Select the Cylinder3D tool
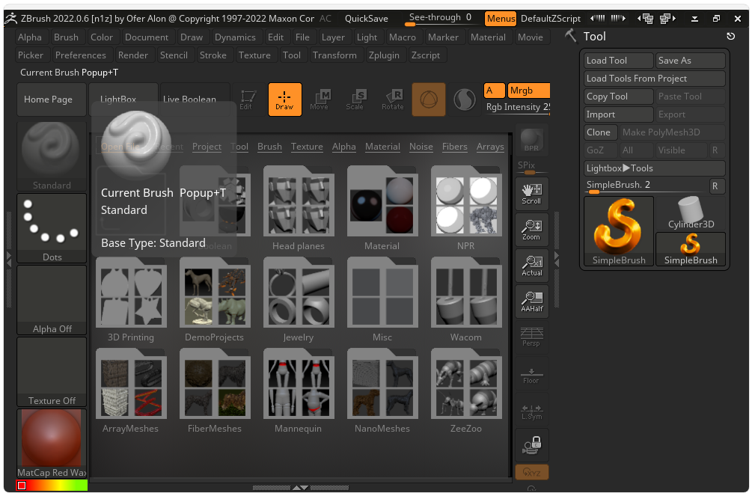 click(691, 213)
